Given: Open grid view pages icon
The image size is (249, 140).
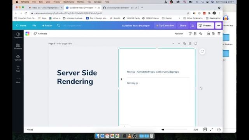Looking at the screenshot, I should [205, 129].
